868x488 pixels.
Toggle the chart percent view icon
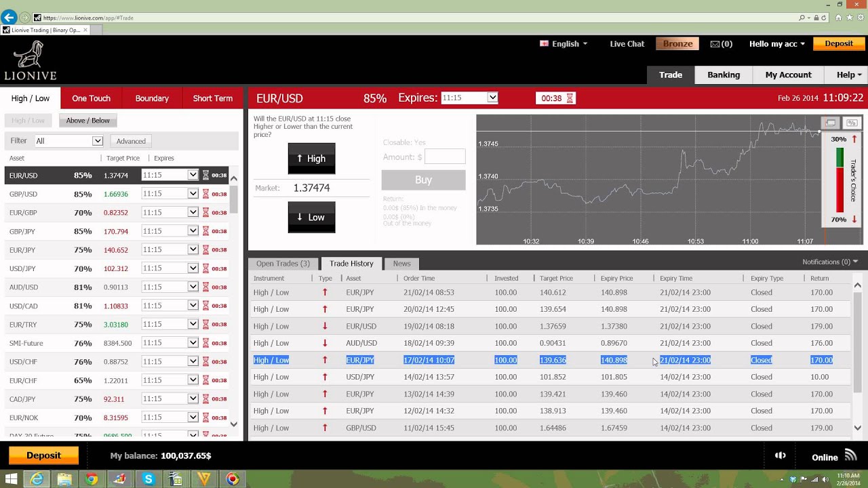click(x=852, y=123)
